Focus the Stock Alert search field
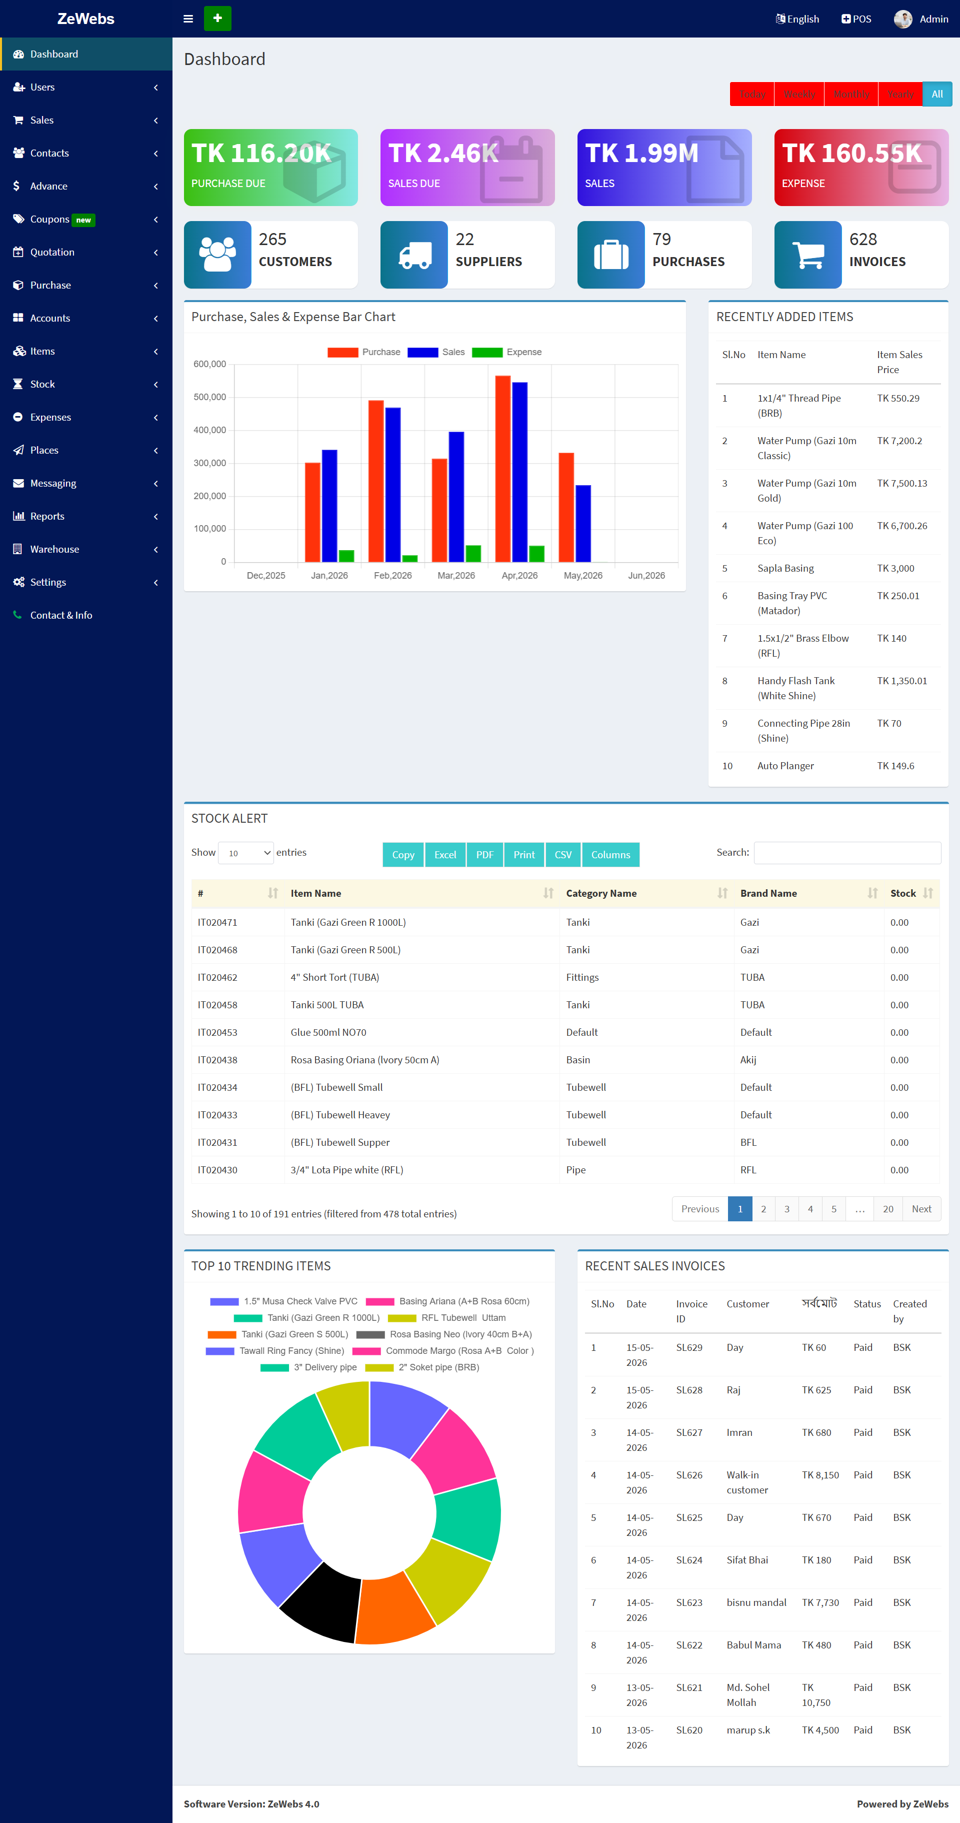Image resolution: width=960 pixels, height=1823 pixels. tap(847, 853)
